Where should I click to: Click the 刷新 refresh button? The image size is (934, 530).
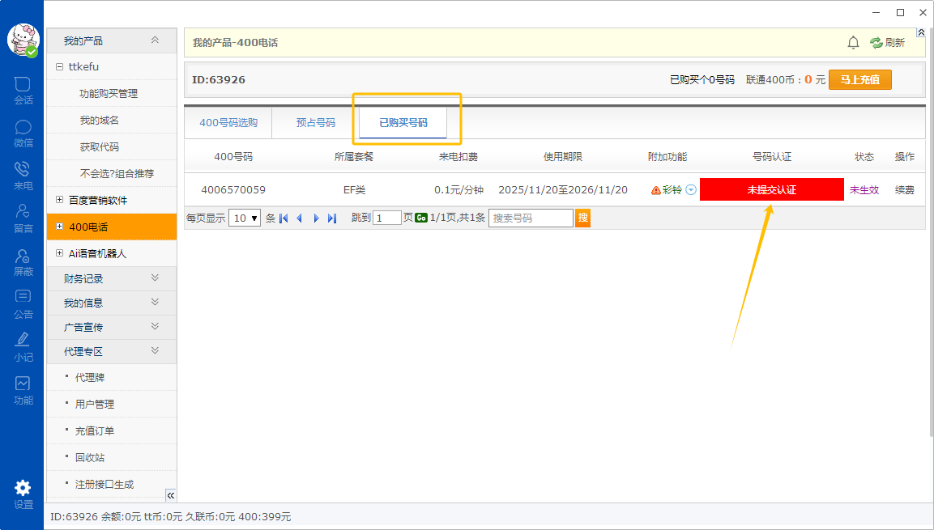coord(887,43)
